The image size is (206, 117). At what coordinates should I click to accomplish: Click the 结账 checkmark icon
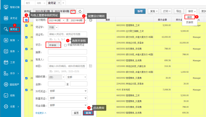point(6,95)
